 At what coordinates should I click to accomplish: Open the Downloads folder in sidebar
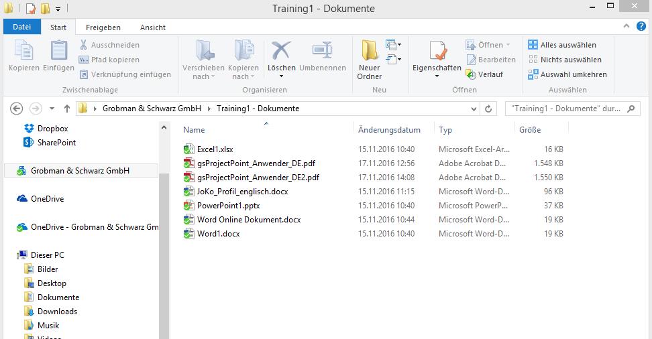pyautogui.click(x=51, y=312)
